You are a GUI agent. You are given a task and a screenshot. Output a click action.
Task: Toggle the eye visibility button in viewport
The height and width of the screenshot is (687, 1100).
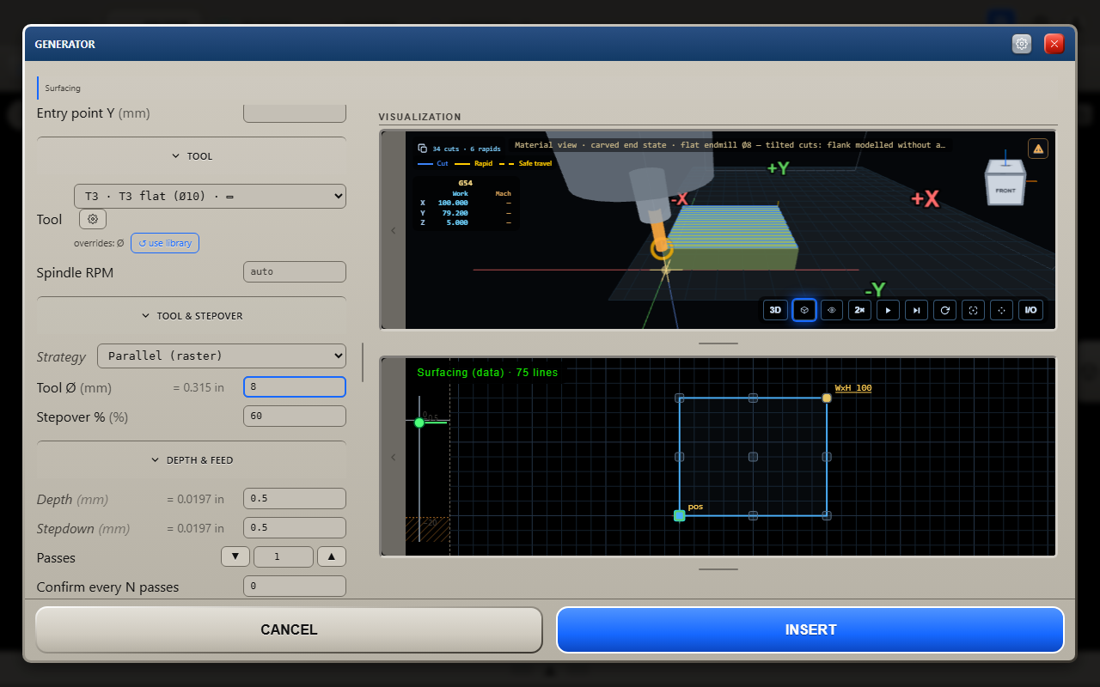(832, 310)
